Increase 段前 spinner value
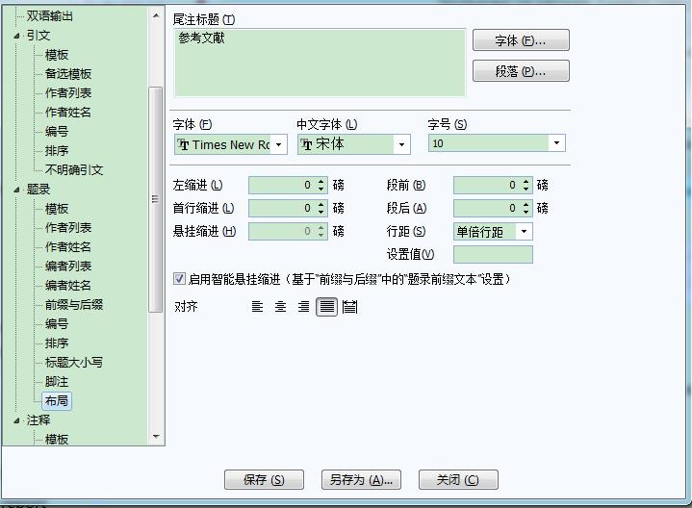Screen dimensions: 692x508 525,182
